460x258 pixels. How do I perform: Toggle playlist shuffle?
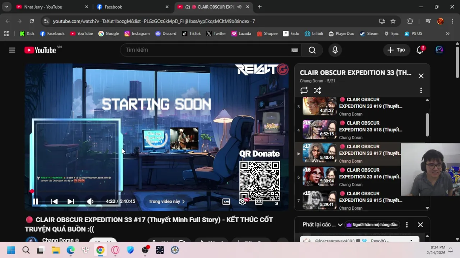(x=317, y=90)
